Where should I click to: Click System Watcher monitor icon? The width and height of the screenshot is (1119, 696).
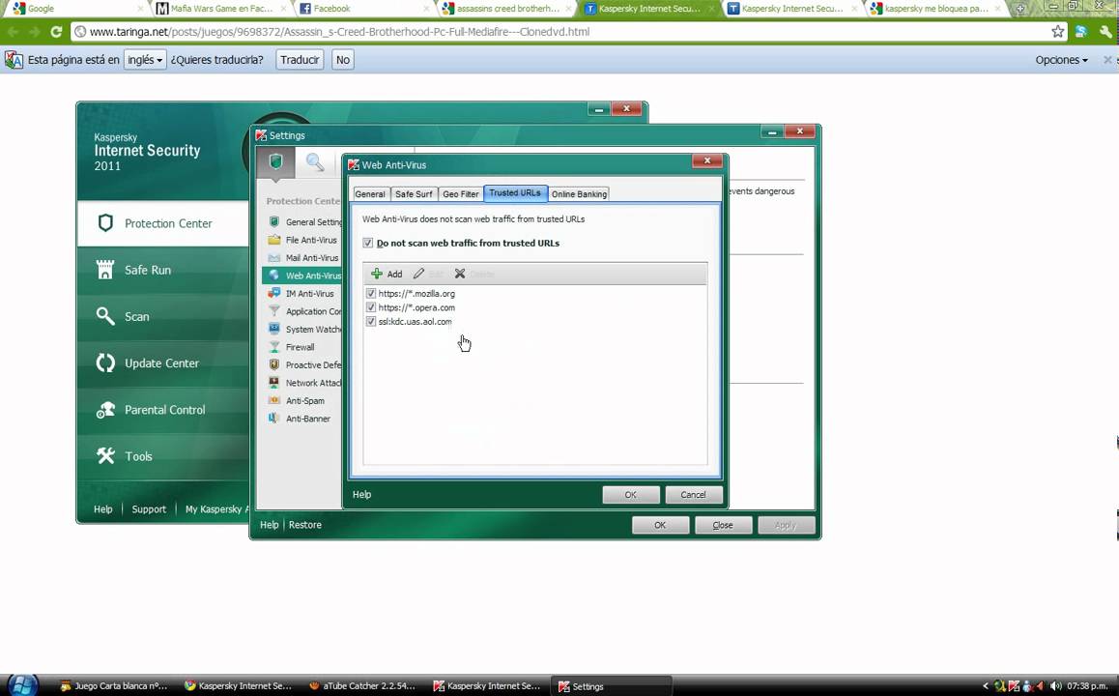(274, 329)
